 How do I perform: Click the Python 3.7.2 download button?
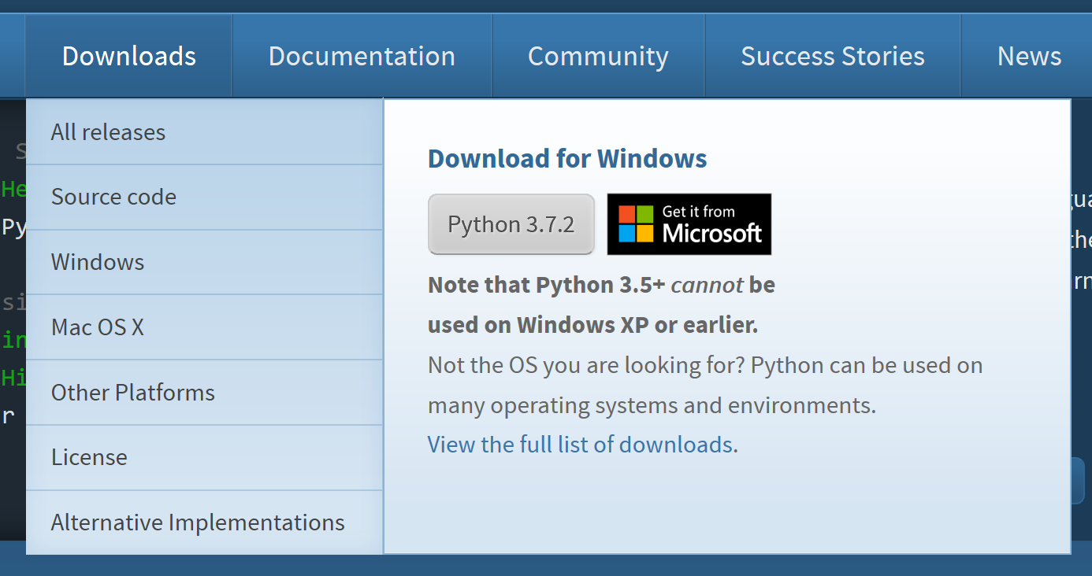[511, 224]
